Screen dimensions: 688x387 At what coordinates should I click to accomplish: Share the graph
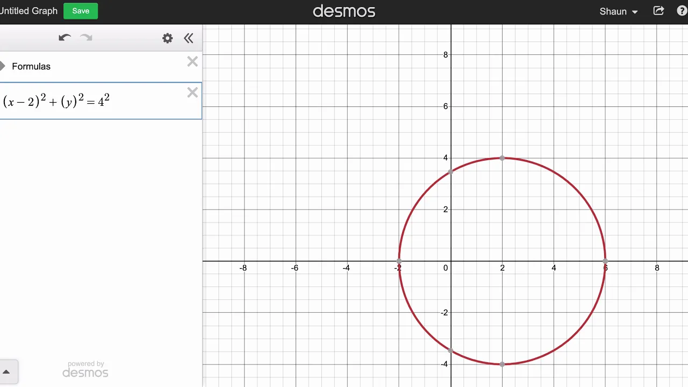tap(658, 11)
